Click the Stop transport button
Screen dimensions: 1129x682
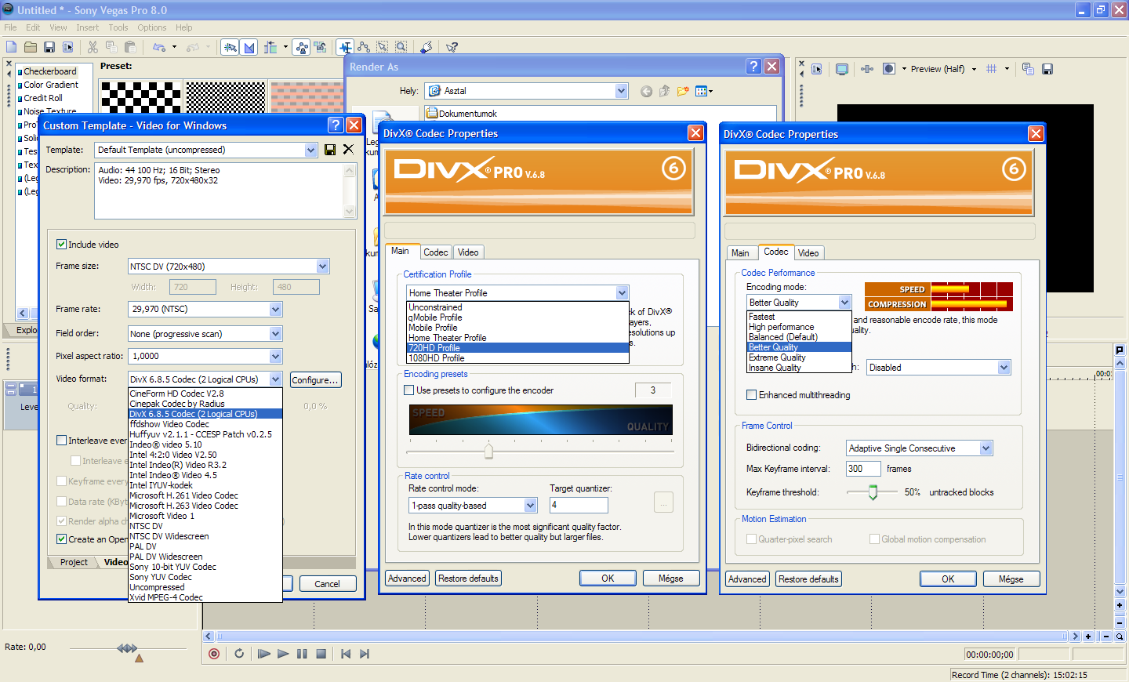tap(321, 654)
